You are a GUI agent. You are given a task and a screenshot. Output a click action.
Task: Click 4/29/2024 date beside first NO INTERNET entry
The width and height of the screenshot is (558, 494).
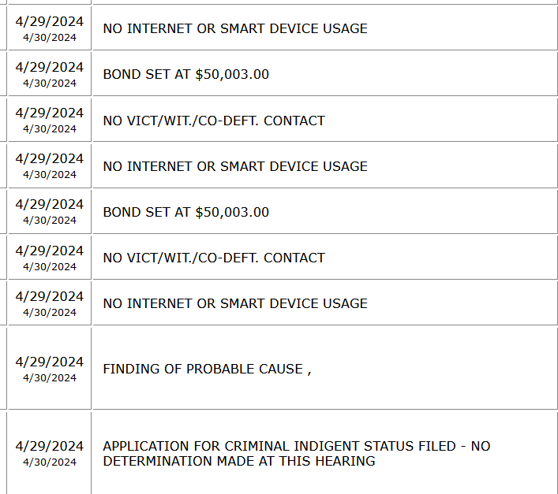pyautogui.click(x=49, y=21)
